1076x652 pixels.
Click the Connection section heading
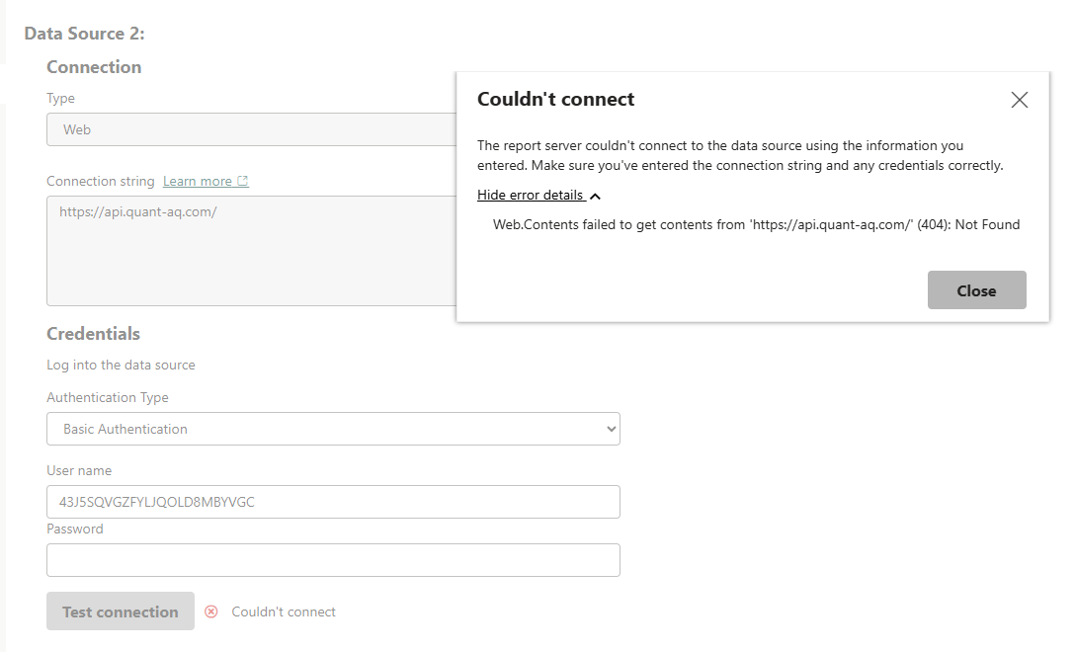pyautogui.click(x=94, y=67)
